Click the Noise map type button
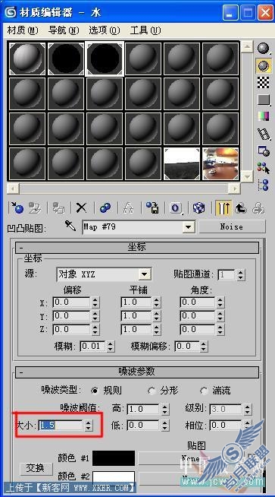275x497 pixels. click(x=232, y=227)
